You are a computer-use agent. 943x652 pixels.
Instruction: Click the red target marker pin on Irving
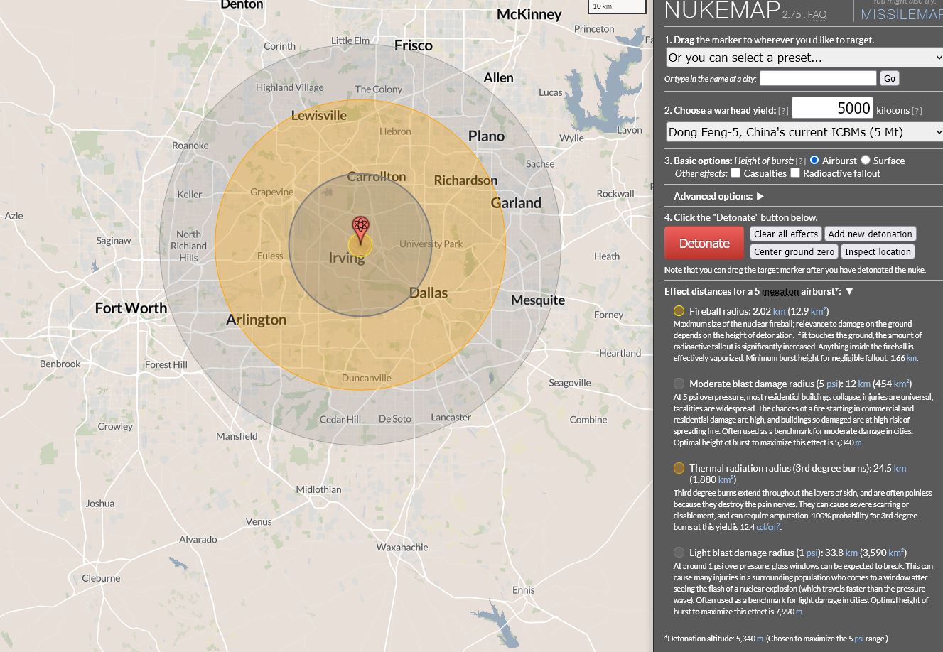click(360, 231)
